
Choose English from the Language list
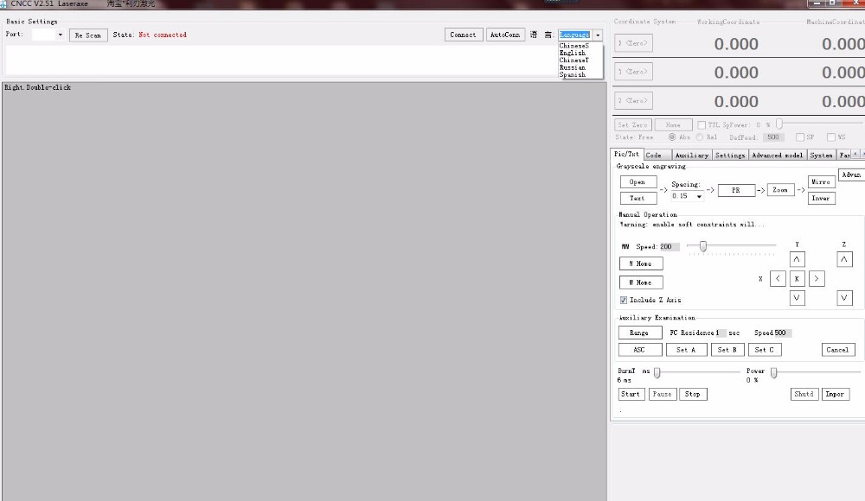pos(573,53)
